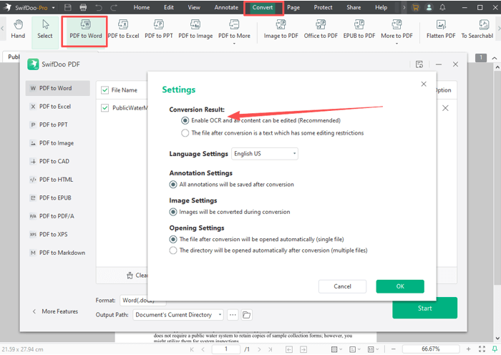Click Cancel in Settings dialog

342,286
